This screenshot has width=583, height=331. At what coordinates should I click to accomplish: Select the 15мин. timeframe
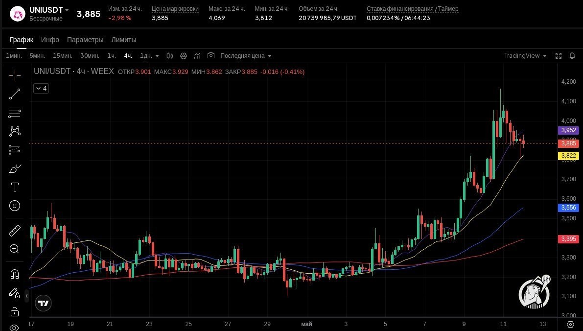pos(63,56)
